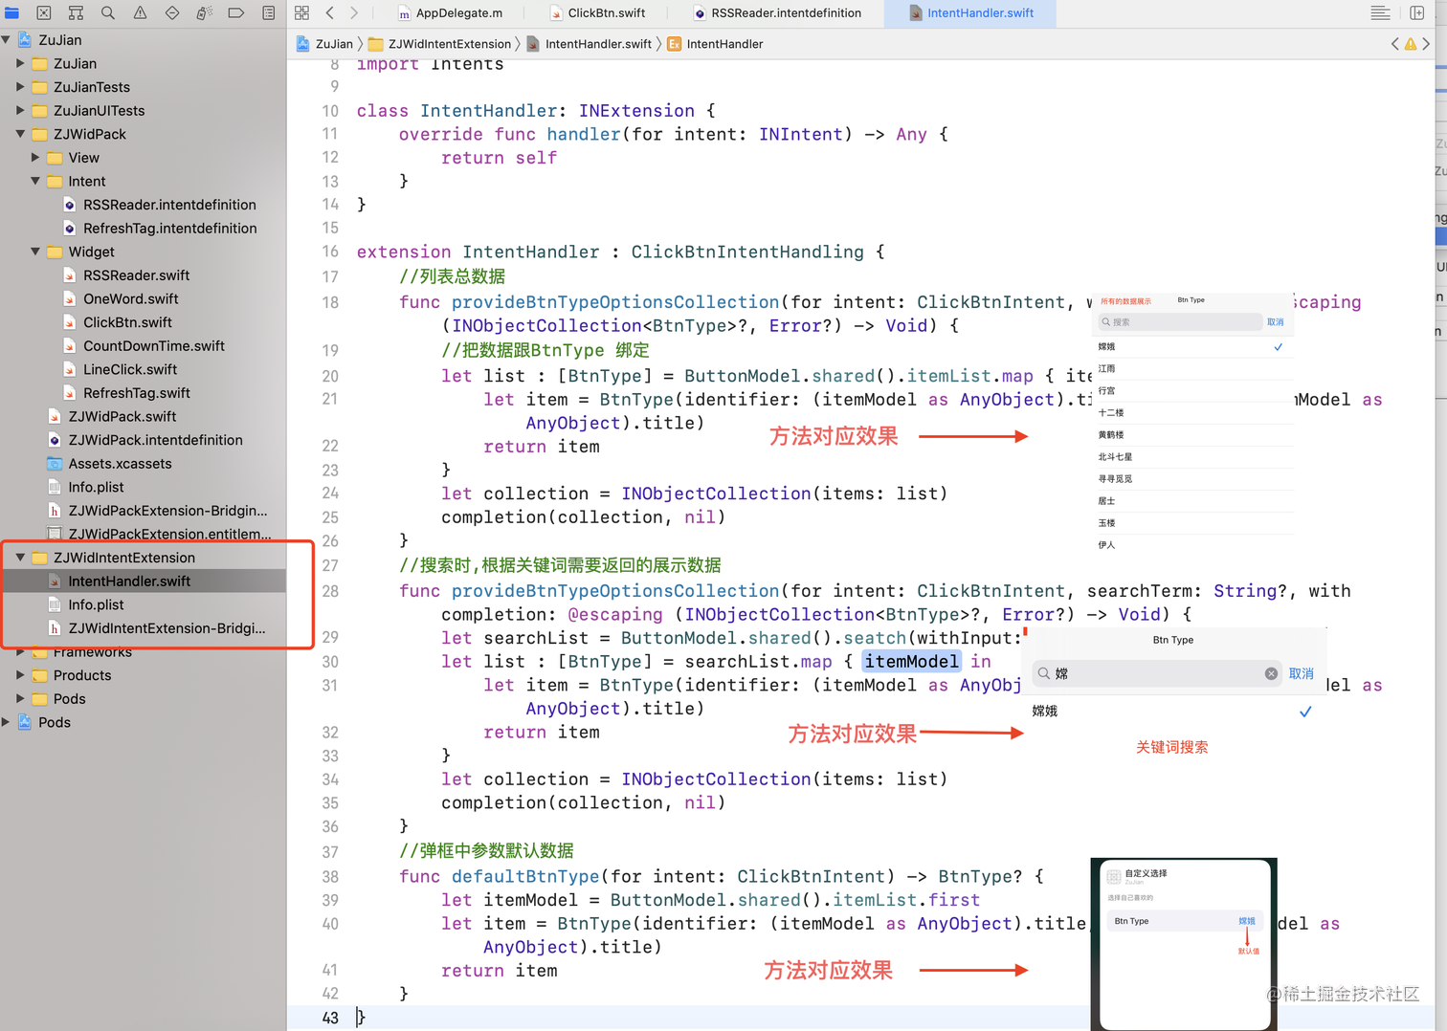Open the Report navigator icon
The height and width of the screenshot is (1031, 1447).
269,12
